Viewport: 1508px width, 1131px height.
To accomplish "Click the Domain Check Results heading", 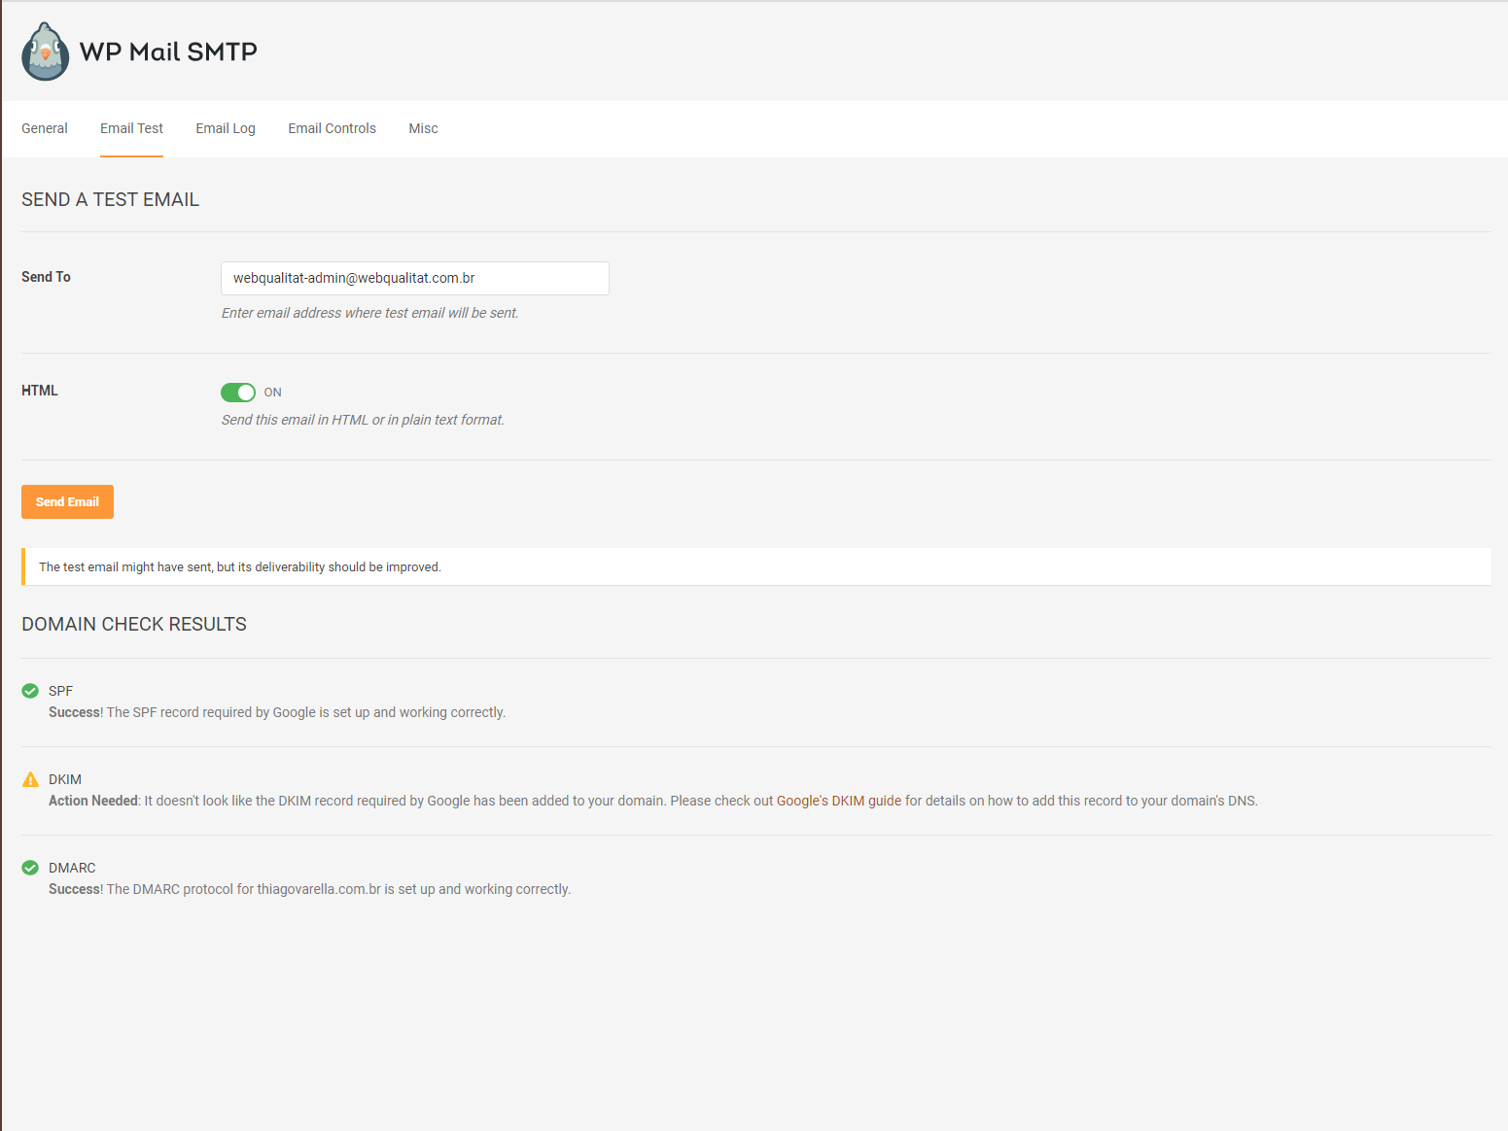I will (134, 624).
